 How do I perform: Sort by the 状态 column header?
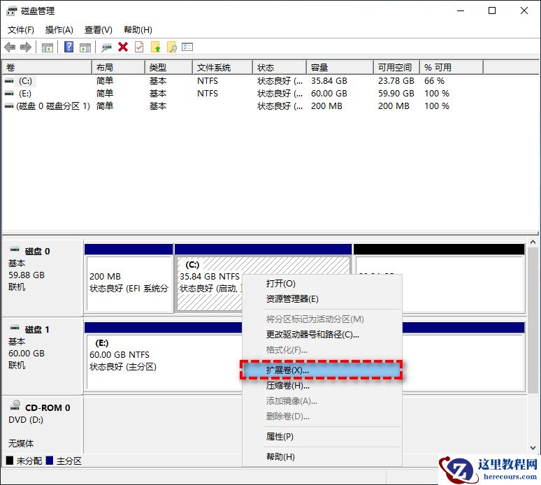coord(280,68)
